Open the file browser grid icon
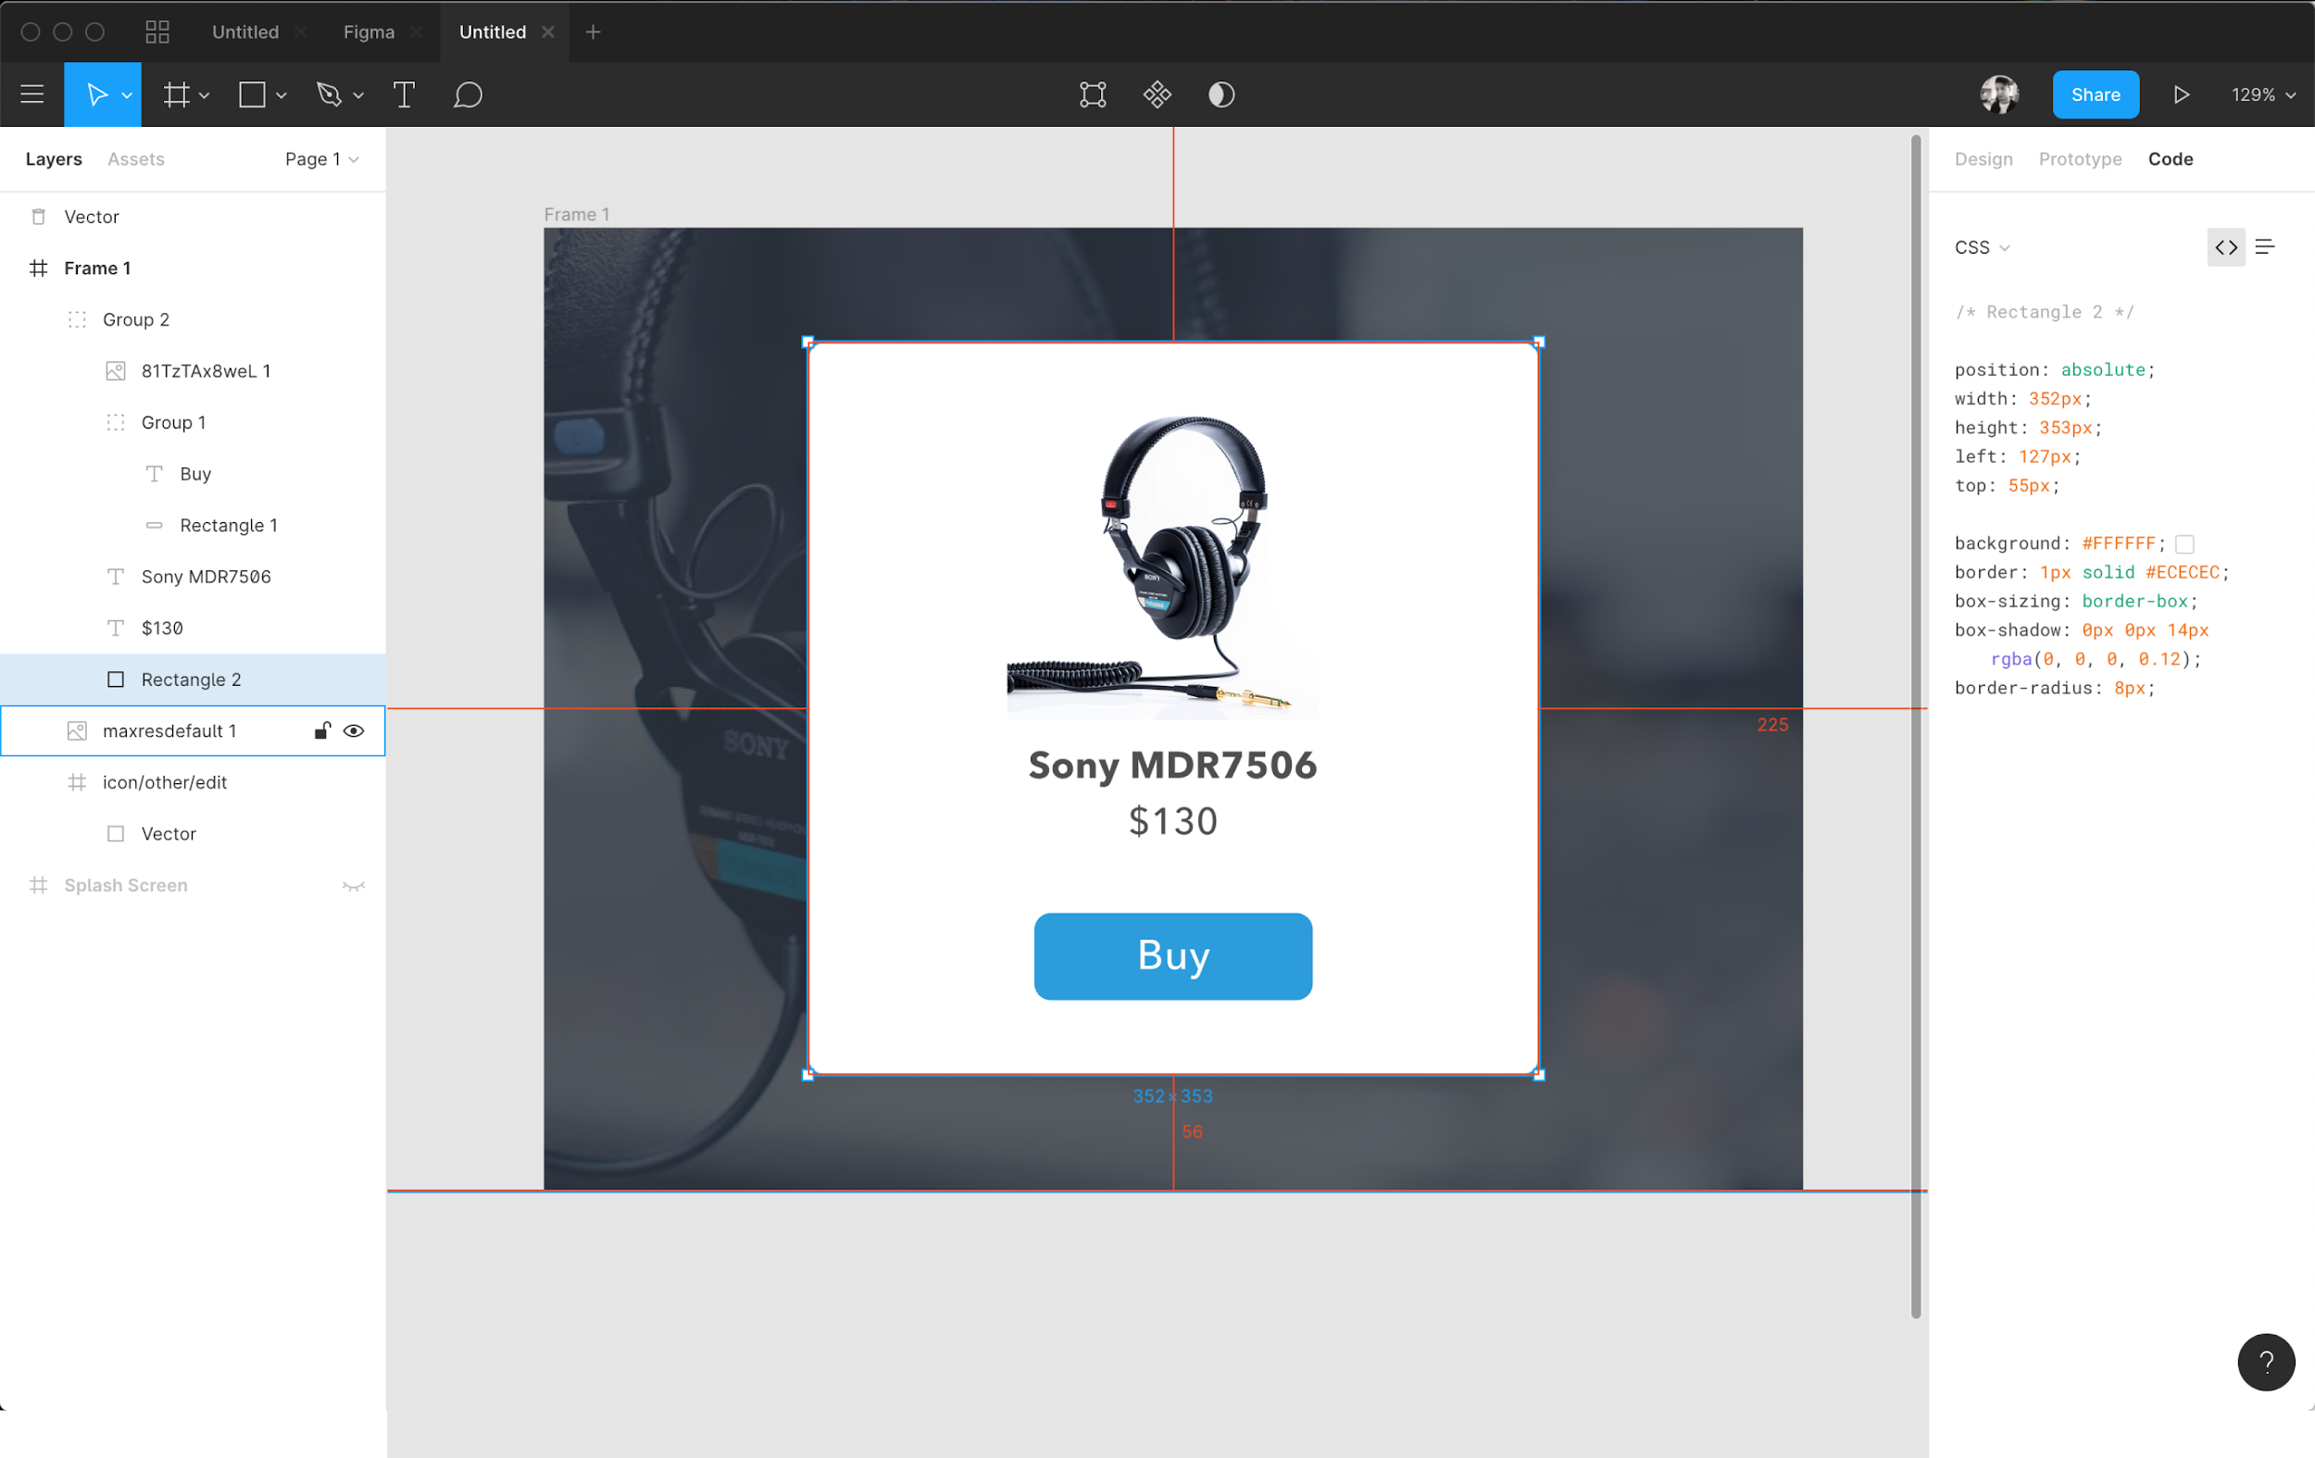 click(x=157, y=31)
